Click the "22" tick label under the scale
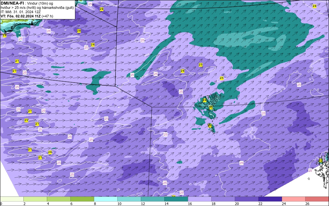Image resolution: width=329 pixels, height=206 pixels. [260, 204]
